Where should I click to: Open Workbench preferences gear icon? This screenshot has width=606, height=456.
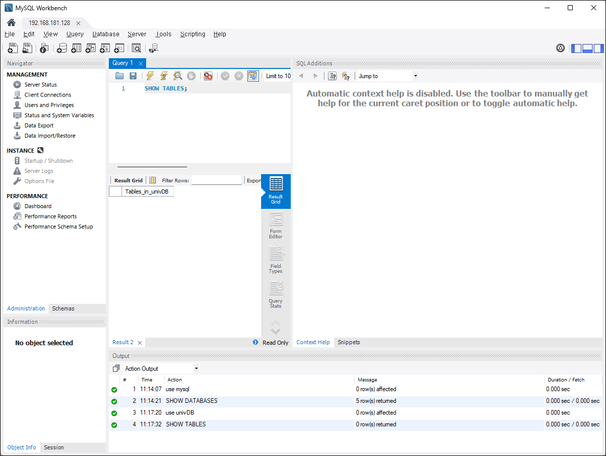click(561, 48)
